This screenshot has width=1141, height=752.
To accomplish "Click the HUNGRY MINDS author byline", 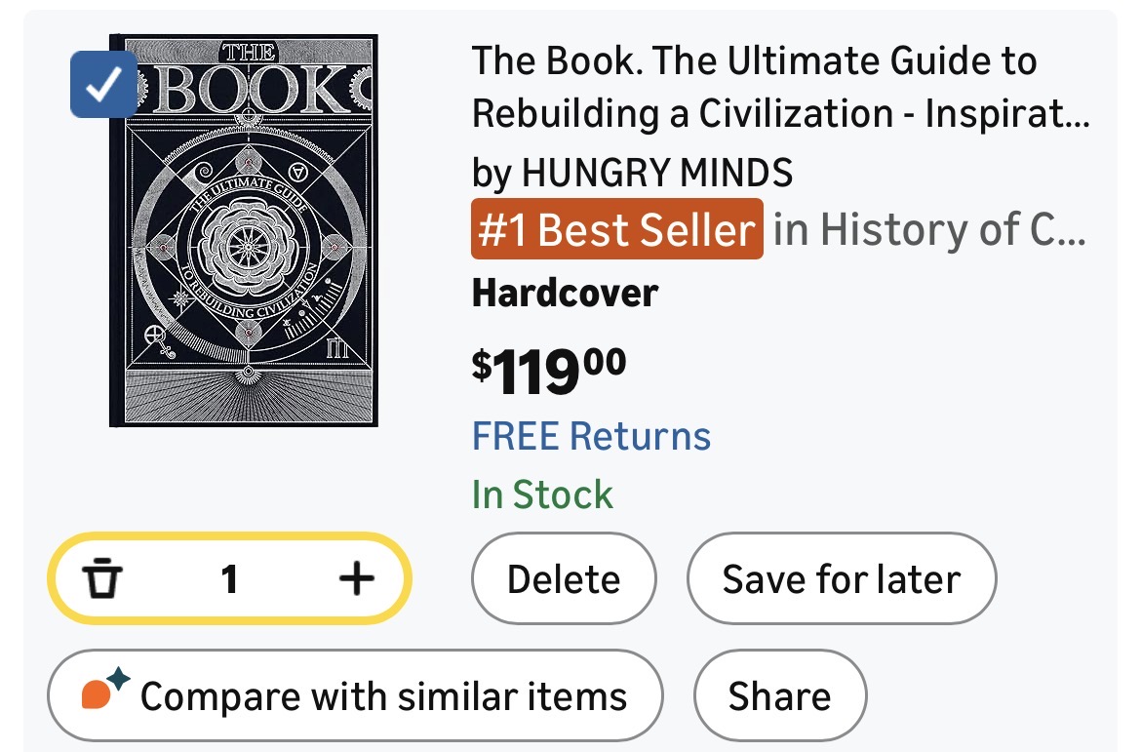I will pyautogui.click(x=632, y=174).
